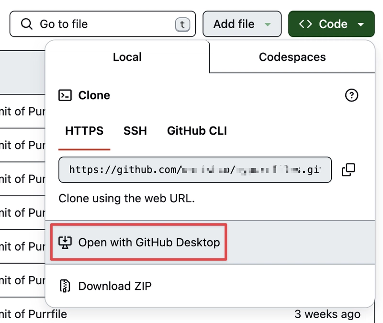This screenshot has width=383, height=323.
Task: Select the GitHub CLI clone option
Action: click(x=197, y=131)
